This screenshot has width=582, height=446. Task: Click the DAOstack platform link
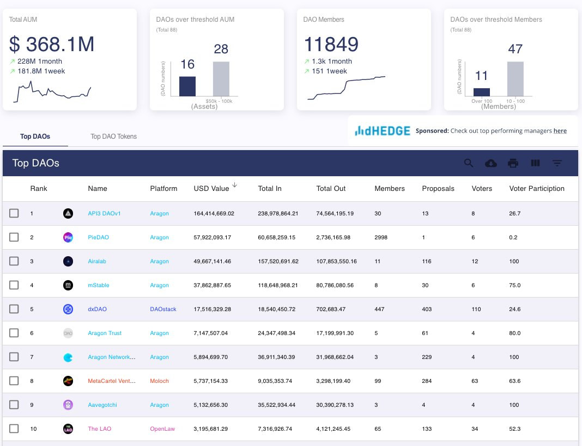[x=163, y=309]
